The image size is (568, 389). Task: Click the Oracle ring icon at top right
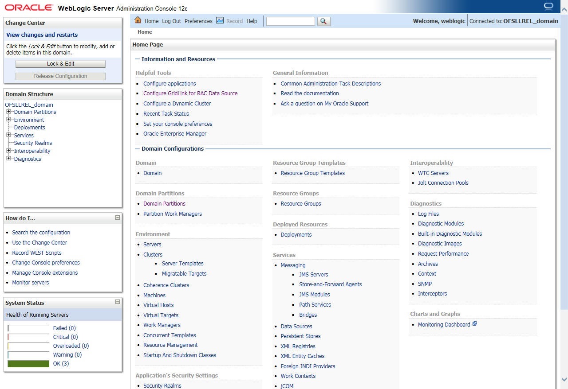click(x=548, y=6)
